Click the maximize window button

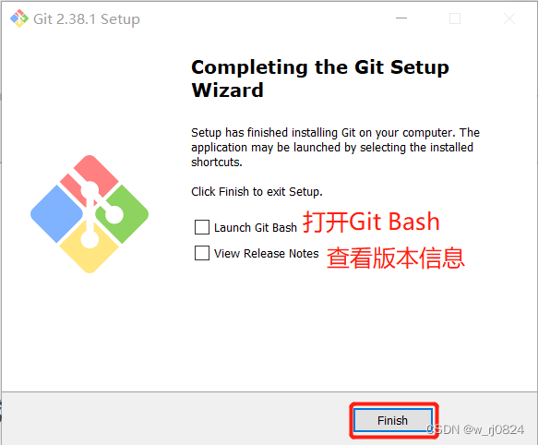455,18
